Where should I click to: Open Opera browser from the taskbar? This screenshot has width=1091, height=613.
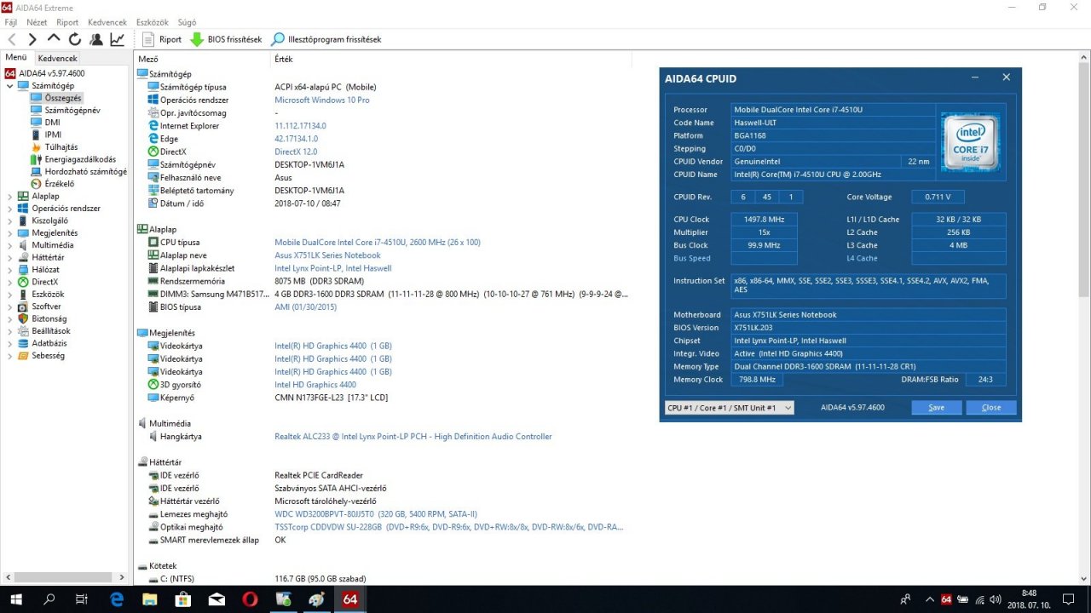(x=250, y=599)
